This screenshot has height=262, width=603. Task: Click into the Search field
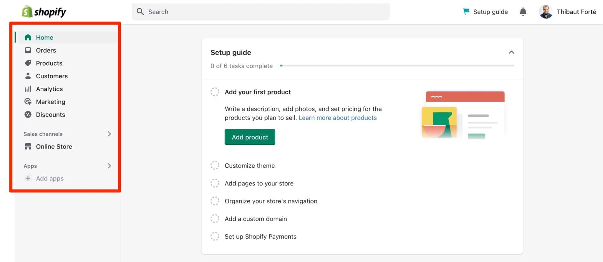tap(261, 12)
